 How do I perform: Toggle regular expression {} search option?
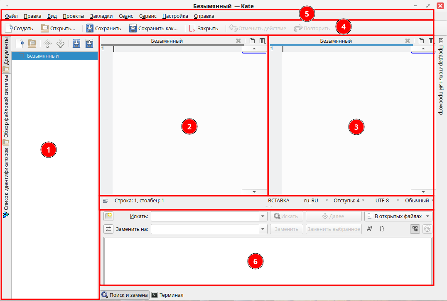[382, 229]
